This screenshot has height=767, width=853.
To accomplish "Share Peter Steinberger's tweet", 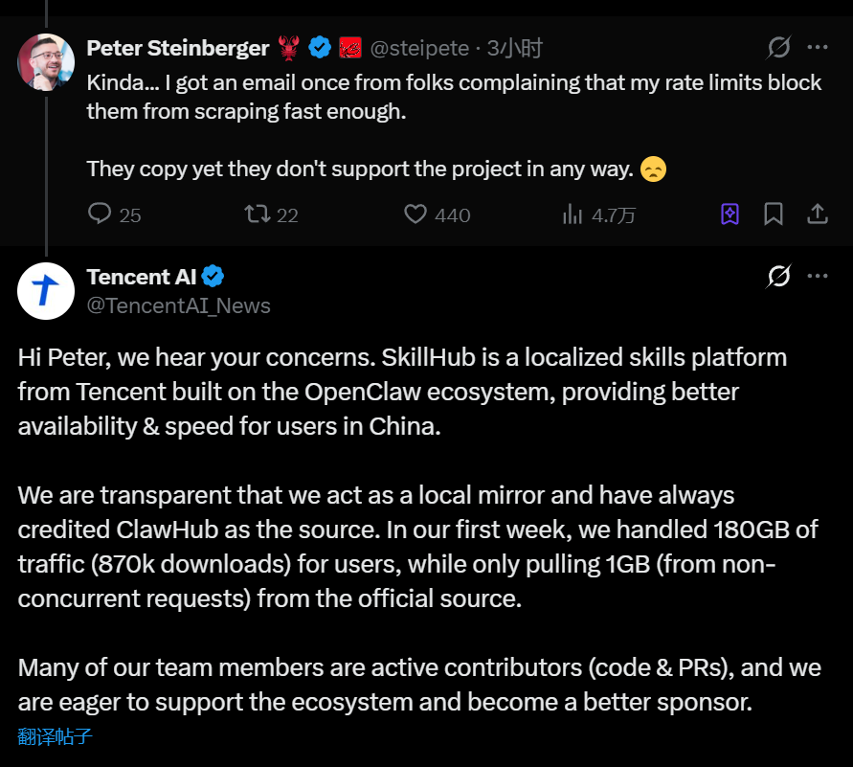I will [818, 214].
